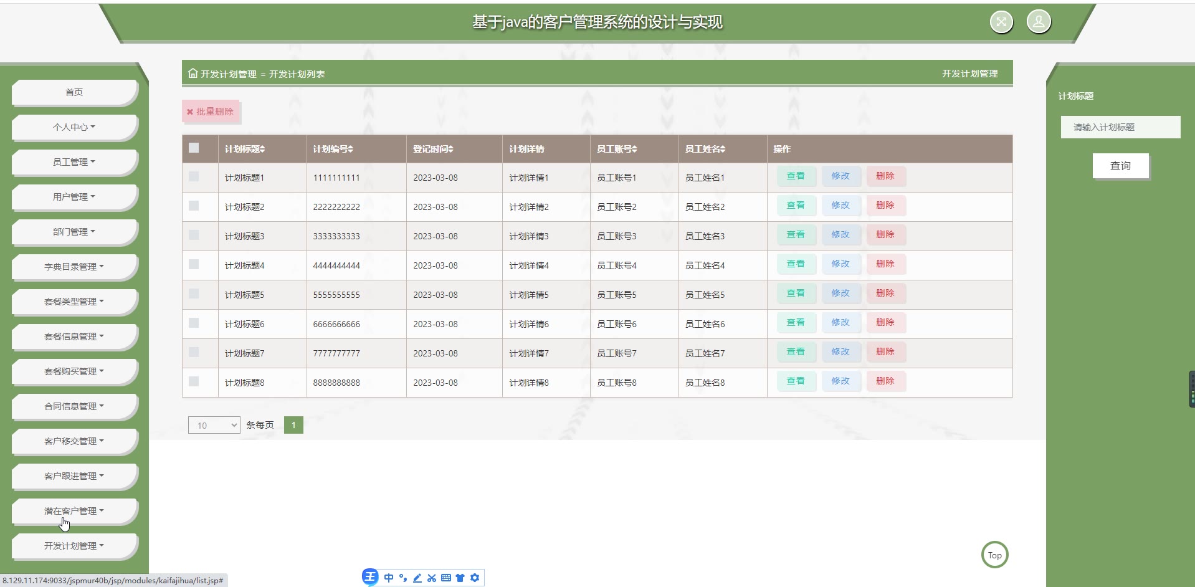Click 修改 for row 计划标题2
The width and height of the screenshot is (1195, 587).
[x=840, y=206]
